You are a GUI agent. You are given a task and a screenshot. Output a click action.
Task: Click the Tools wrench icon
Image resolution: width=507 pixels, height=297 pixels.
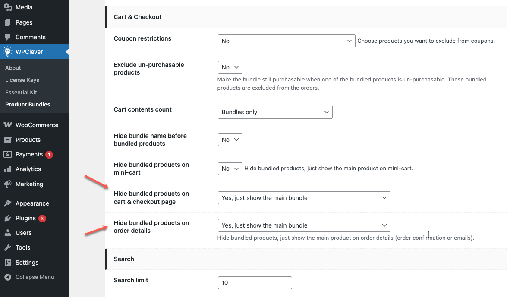[8, 247]
